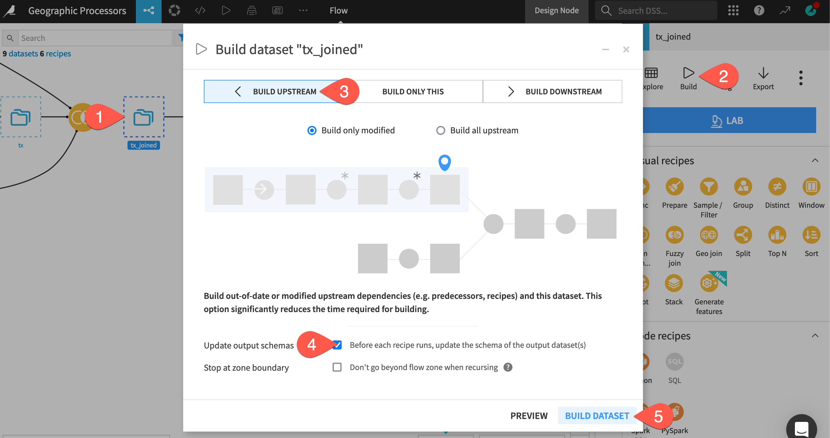Viewport: 830px width, 438px height.
Task: Choose the Build Downstream tab
Action: [x=552, y=91]
